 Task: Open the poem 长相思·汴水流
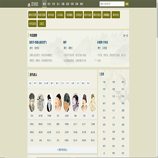click(x=102, y=43)
